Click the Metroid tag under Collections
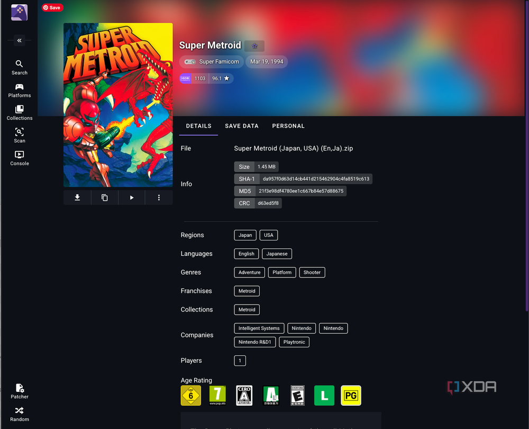Viewport: 529px width, 429px height. click(247, 309)
